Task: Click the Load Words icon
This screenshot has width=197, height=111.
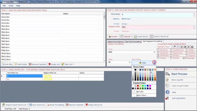Action: click(135, 36)
